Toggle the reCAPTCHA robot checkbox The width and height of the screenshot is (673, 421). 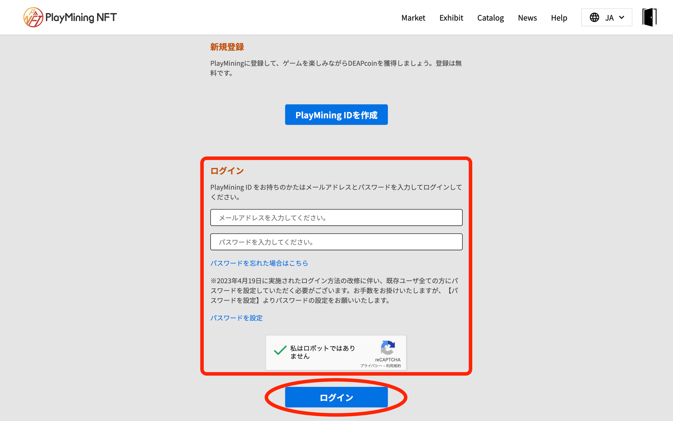(x=280, y=351)
